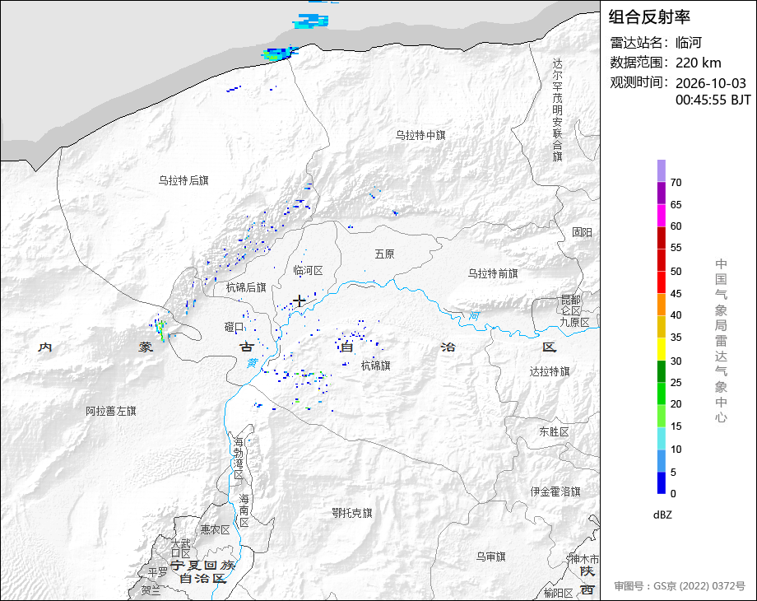The image size is (757, 601).
Task: Click the 固阳 label
Action: click(x=583, y=232)
